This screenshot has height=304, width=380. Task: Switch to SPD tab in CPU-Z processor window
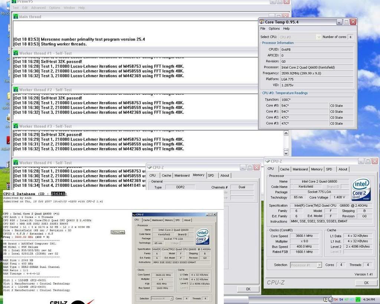click(329, 169)
